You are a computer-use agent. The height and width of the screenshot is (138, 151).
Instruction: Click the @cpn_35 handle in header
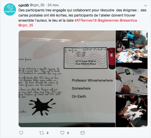[x=37, y=5]
